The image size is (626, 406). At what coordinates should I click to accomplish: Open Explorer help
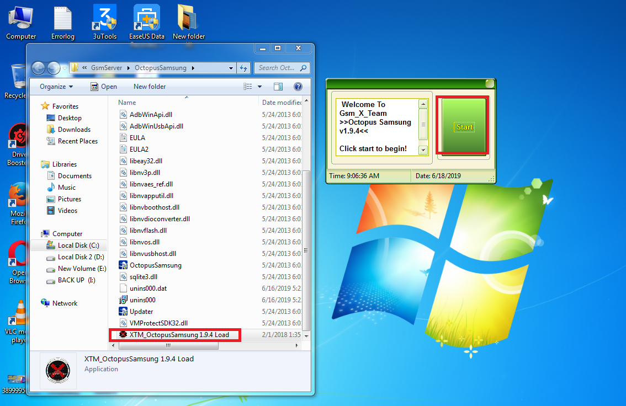click(298, 87)
